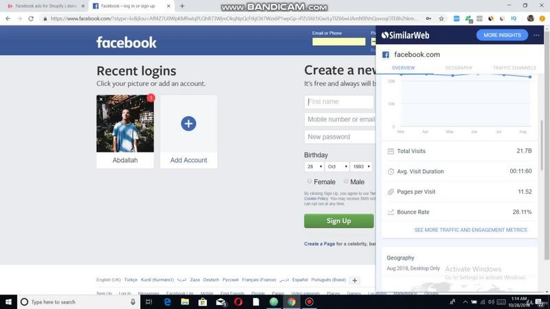Open a new browser tab
The width and height of the screenshot is (550, 309).
[x=182, y=6]
